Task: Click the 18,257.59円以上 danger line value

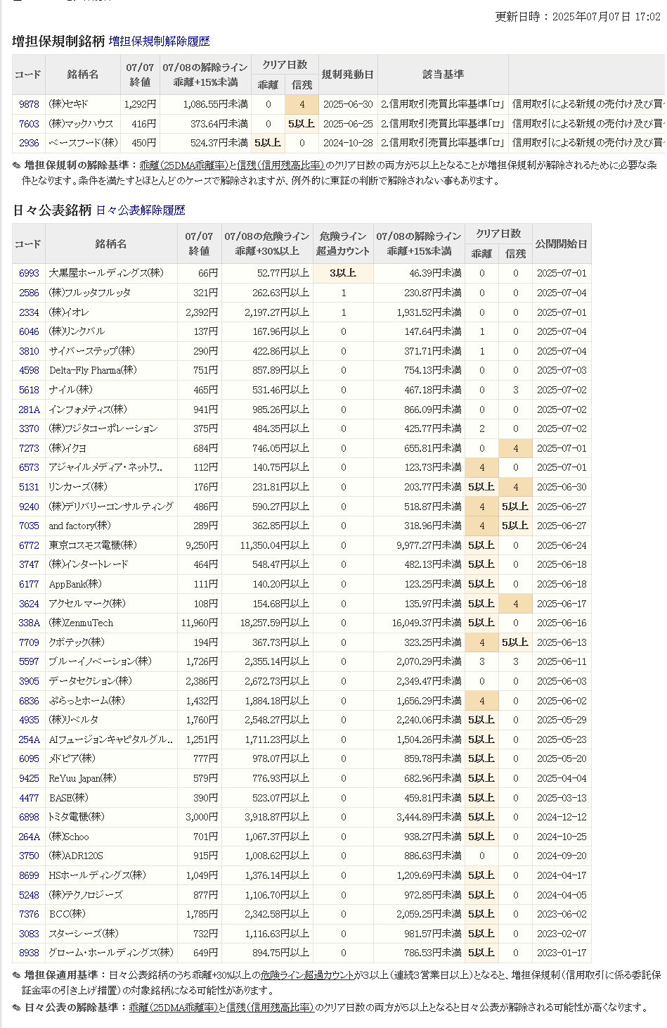Action: pyautogui.click(x=274, y=623)
